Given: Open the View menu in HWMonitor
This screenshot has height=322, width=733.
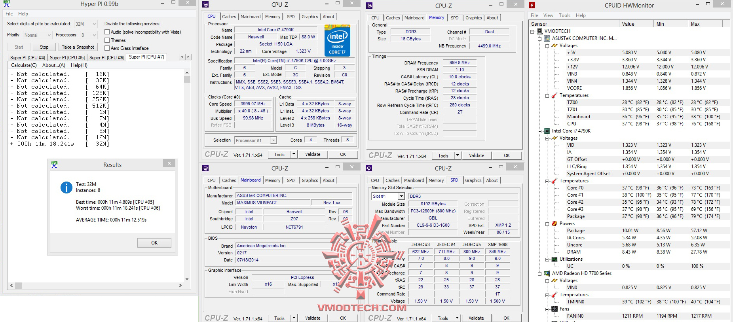Looking at the screenshot, I should tap(548, 15).
